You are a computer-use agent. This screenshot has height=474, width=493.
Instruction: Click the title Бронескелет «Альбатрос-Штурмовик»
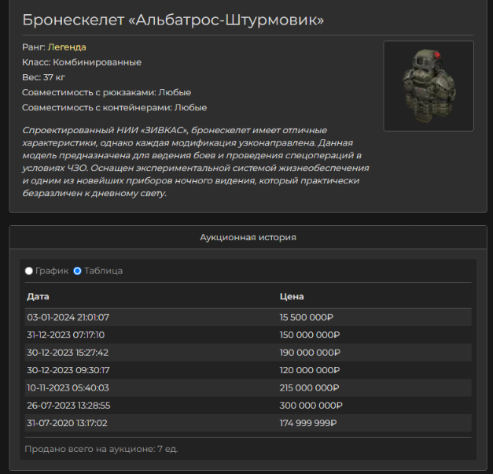(173, 20)
